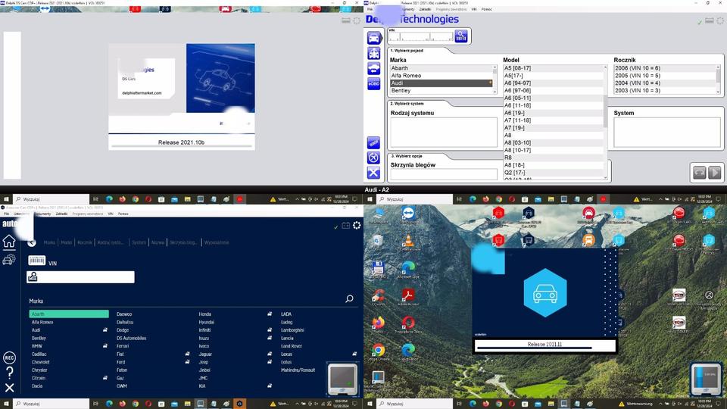727x409 pixels.
Task: Open VLC media player desktop shortcut
Action: (x=408, y=242)
